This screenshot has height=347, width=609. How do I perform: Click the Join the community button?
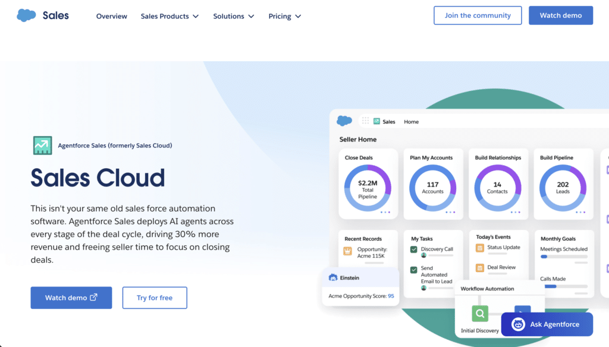point(478,15)
